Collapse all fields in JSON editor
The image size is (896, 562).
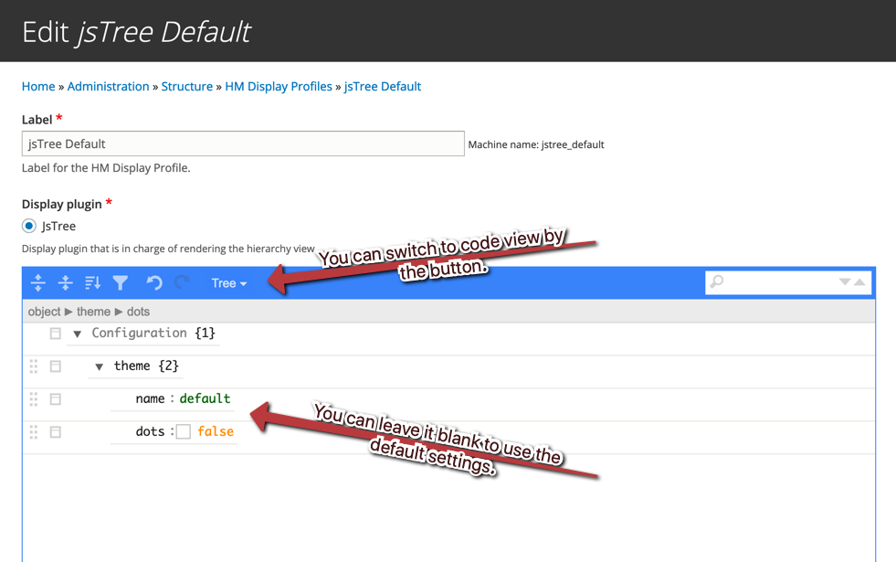[66, 282]
